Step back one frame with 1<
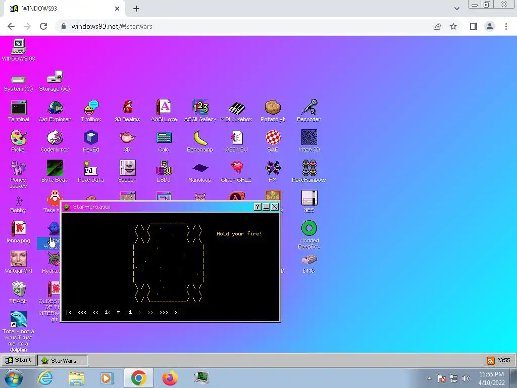Image resolution: width=517 pixels, height=388 pixels. pos(108,312)
